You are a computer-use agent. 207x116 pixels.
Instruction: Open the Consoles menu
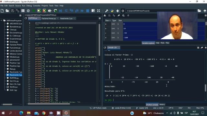click(37, 6)
